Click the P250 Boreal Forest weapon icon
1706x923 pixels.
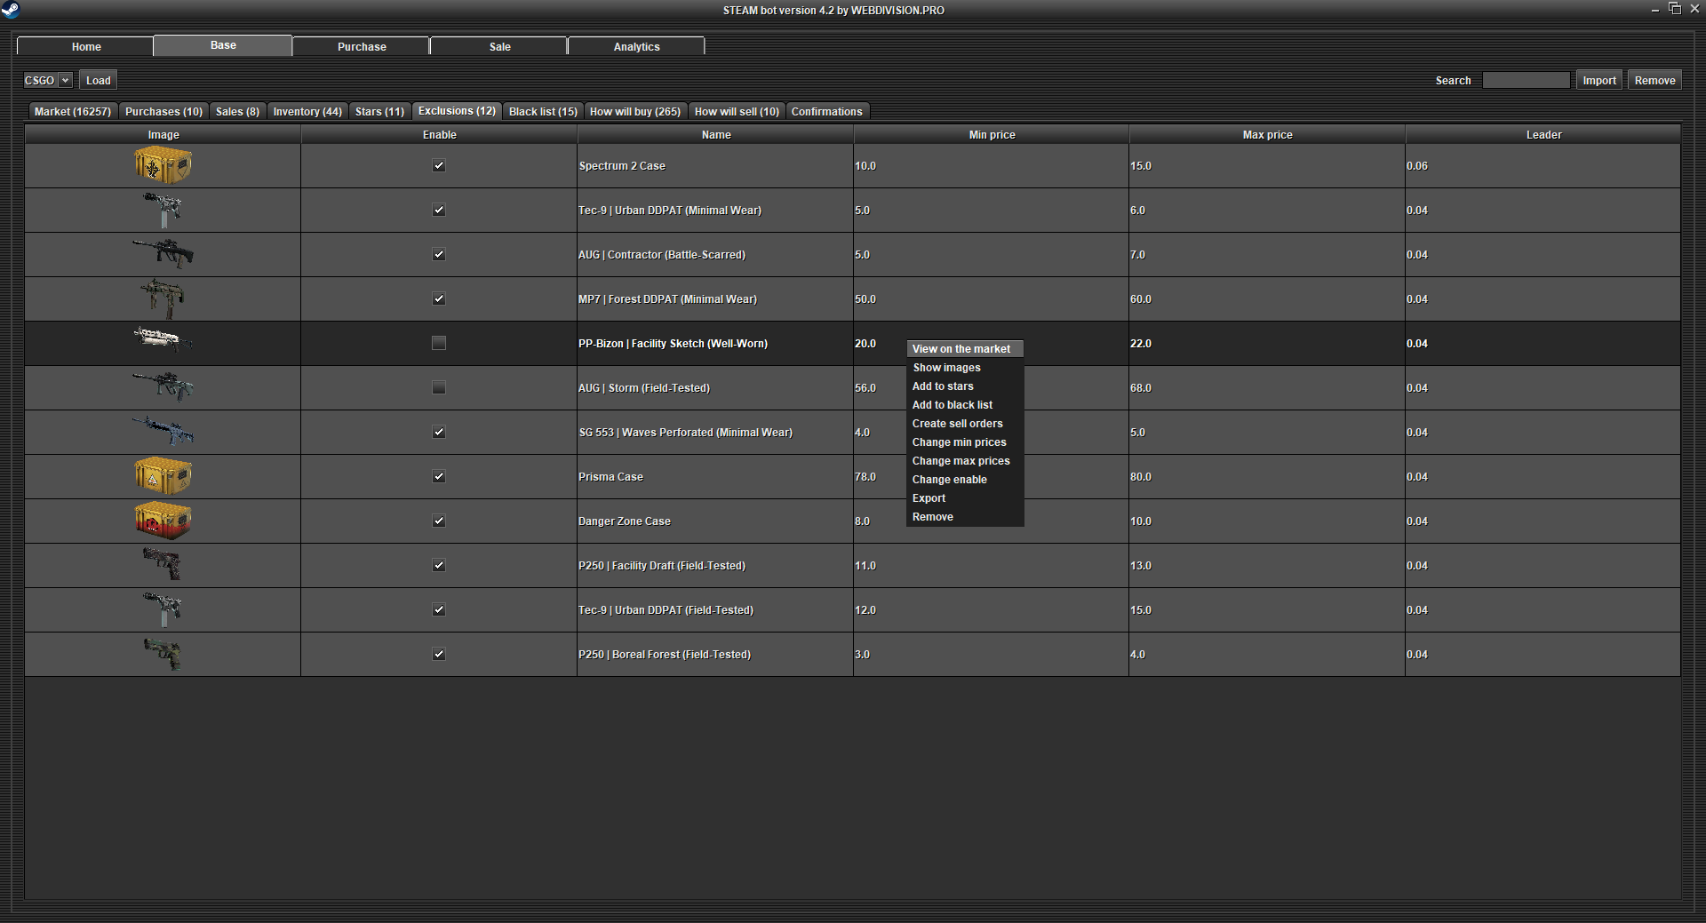[x=163, y=654]
